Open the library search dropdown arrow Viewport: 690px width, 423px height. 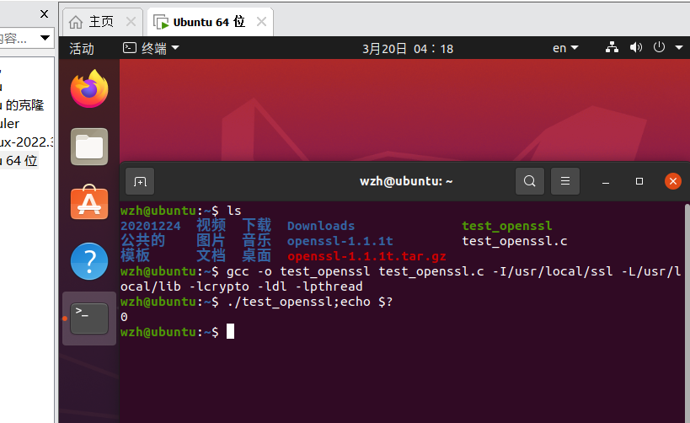(x=45, y=38)
